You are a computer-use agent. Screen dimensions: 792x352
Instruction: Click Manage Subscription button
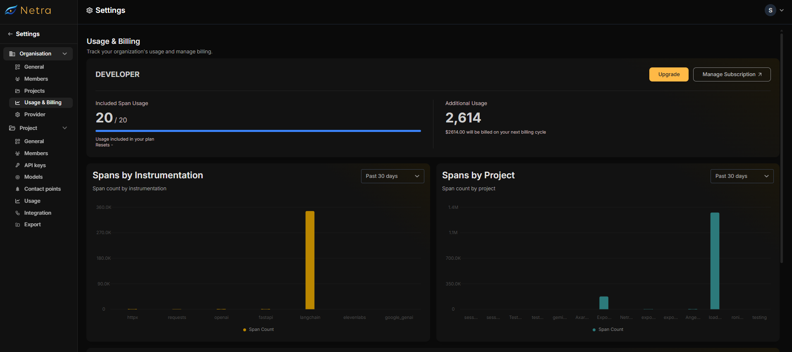coord(732,74)
